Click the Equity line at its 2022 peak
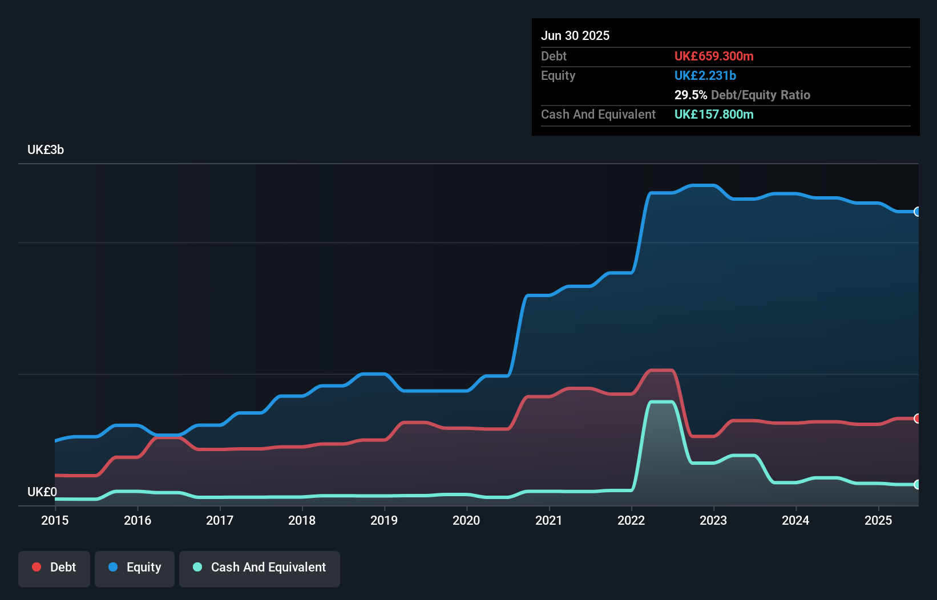Viewport: 937px width, 600px height. (x=702, y=185)
